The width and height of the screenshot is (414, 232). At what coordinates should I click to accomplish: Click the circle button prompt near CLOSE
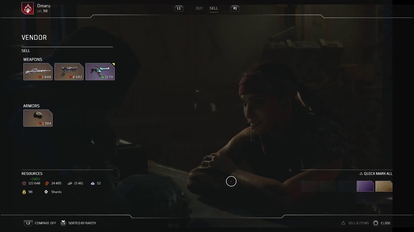point(376,223)
